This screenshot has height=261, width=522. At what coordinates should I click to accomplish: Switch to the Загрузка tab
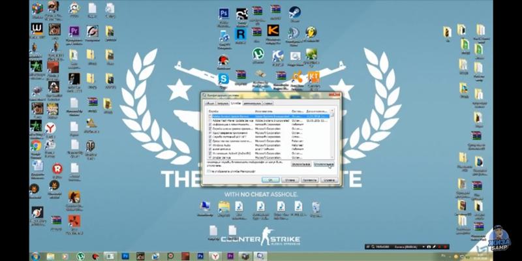tap(223, 103)
